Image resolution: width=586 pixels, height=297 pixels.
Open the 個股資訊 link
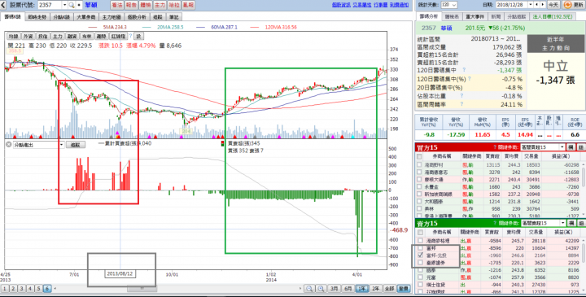pyautogui.click(x=341, y=5)
